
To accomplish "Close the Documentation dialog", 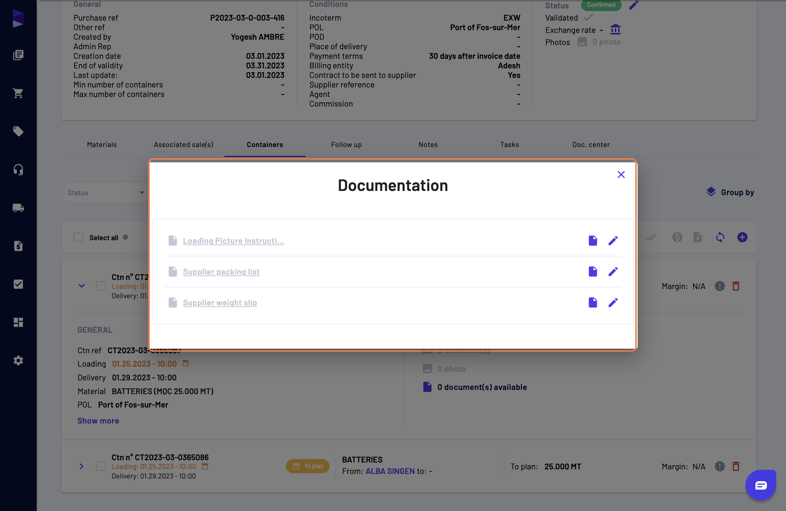I will [621, 175].
